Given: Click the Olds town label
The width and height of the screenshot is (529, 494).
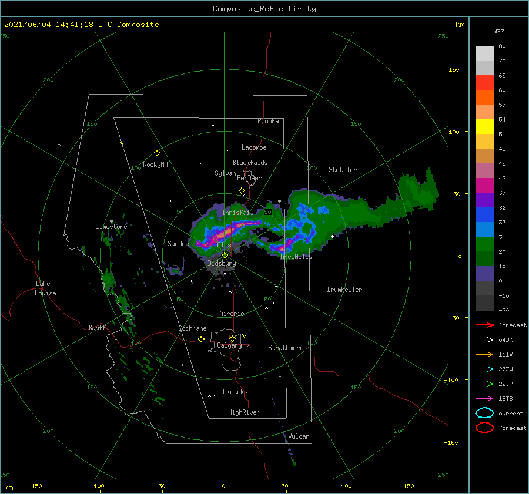Looking at the screenshot, I should click(224, 245).
